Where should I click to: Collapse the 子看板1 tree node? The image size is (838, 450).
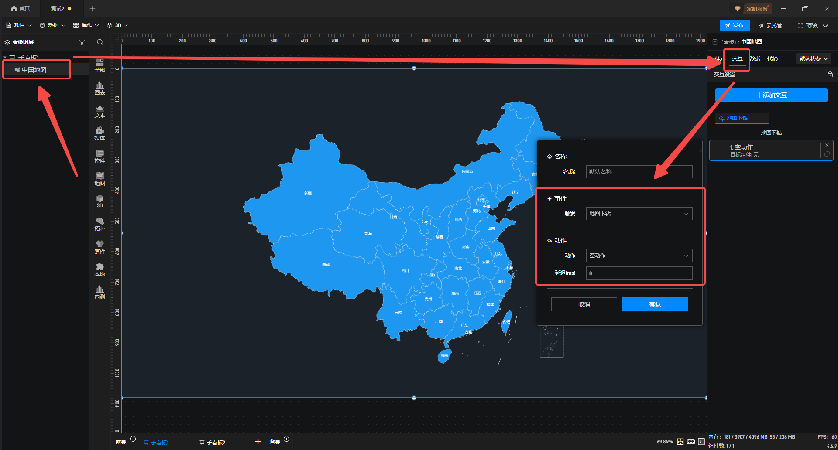(5, 58)
